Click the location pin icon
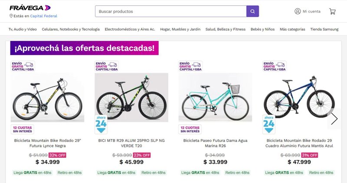The width and height of the screenshot is (347, 183). click(11, 16)
